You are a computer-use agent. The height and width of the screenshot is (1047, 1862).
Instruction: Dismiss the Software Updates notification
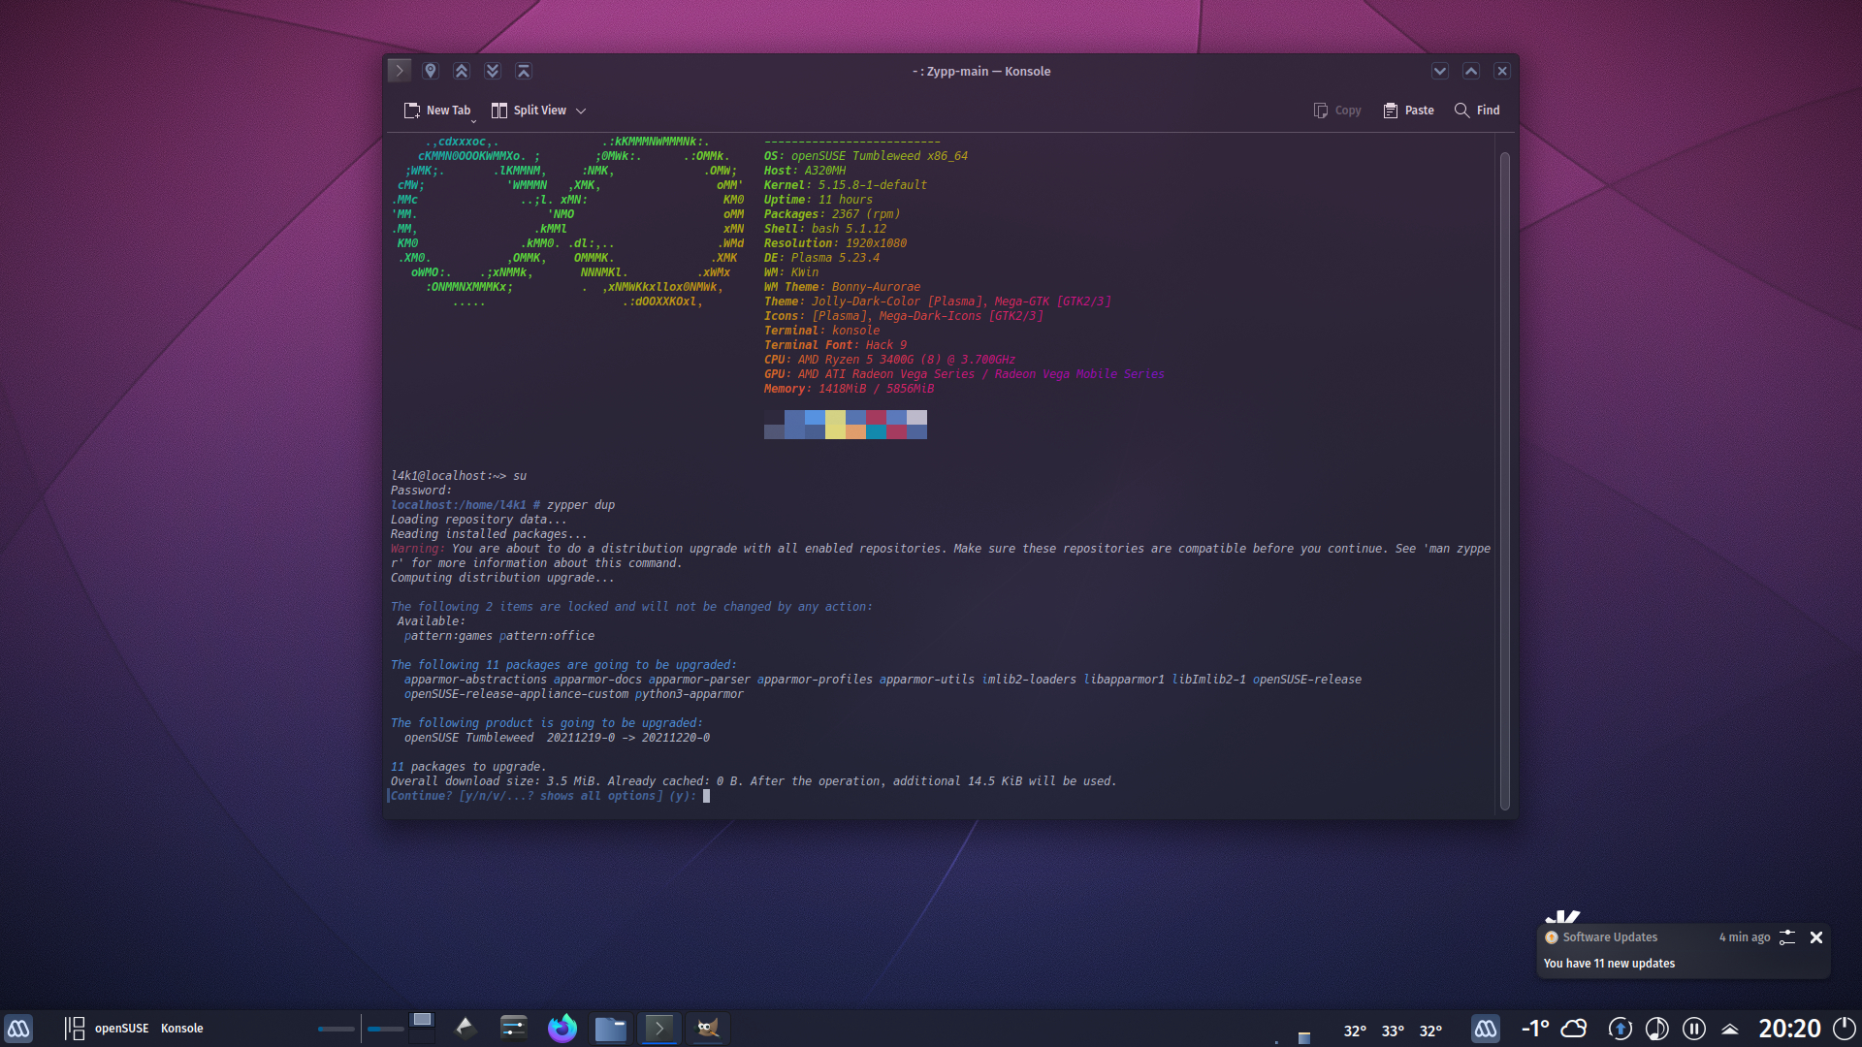1816,937
